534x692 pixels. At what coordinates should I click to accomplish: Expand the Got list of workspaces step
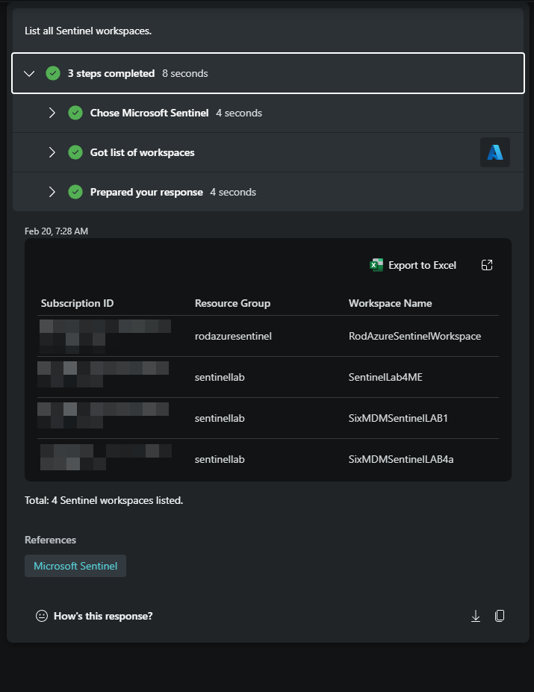tap(52, 152)
